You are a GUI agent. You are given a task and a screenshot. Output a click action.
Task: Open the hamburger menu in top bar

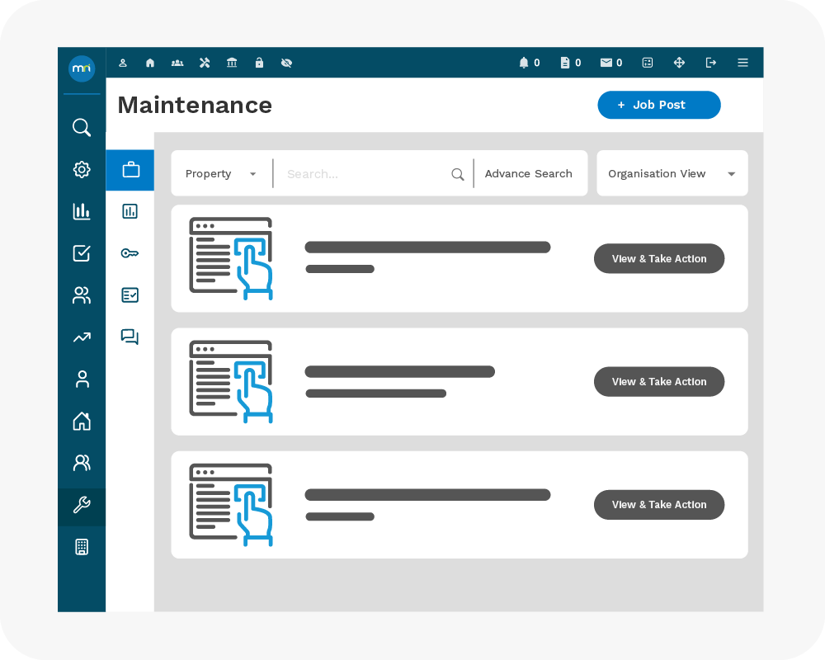click(742, 63)
